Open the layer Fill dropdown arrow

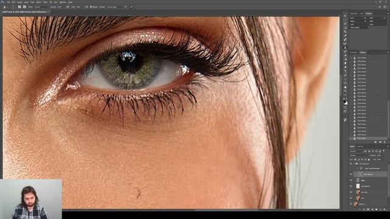tap(383, 159)
